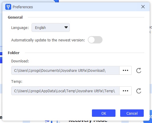The image size is (152, 123).
Task: Reset the Temp folder path
Action: pos(139,91)
